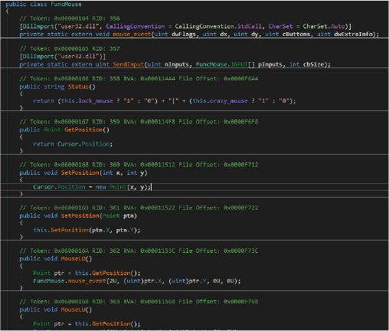Select the crazy_mouse field reference
Viewport: 389px width, 331px height.
pyautogui.click(x=228, y=101)
